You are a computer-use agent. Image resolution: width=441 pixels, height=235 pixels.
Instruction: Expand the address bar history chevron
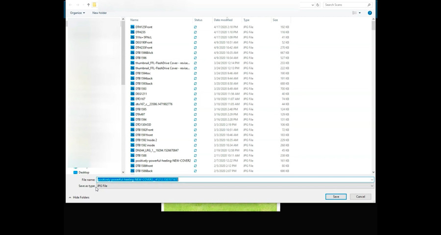313,5
